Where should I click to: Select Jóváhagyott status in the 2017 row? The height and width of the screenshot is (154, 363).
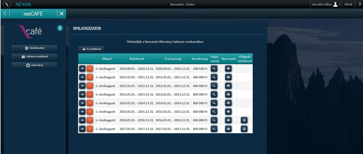(107, 129)
